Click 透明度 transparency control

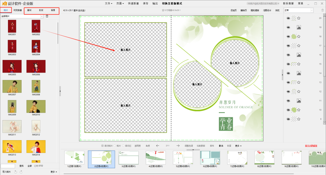pyautogui.click(x=137, y=146)
